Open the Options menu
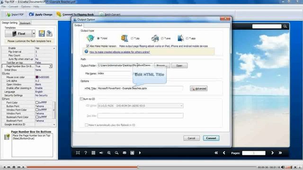Viewport: 303px width, 170px height. [x=26, y=7]
